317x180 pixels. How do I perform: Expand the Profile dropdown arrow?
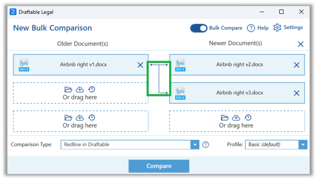click(303, 145)
